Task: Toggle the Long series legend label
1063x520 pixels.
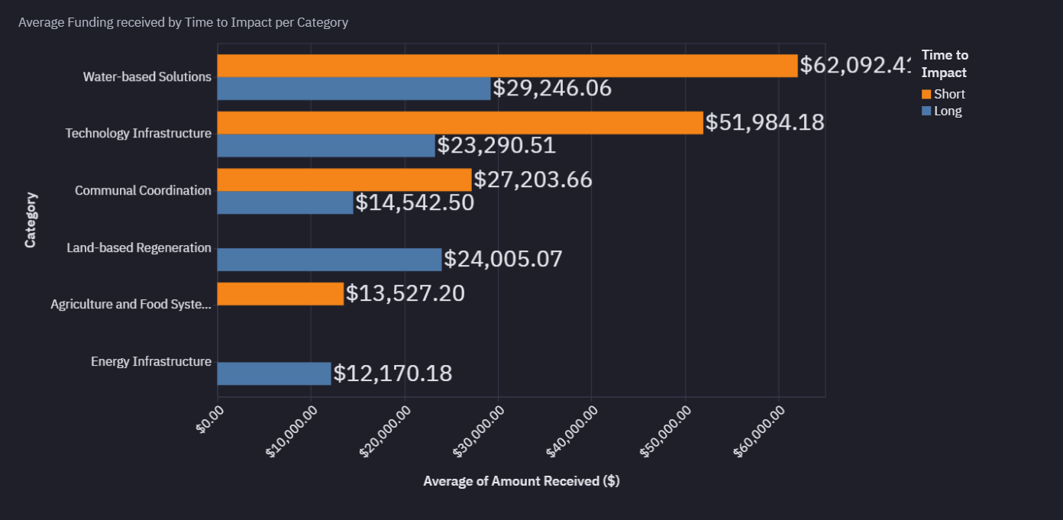Action: point(948,111)
